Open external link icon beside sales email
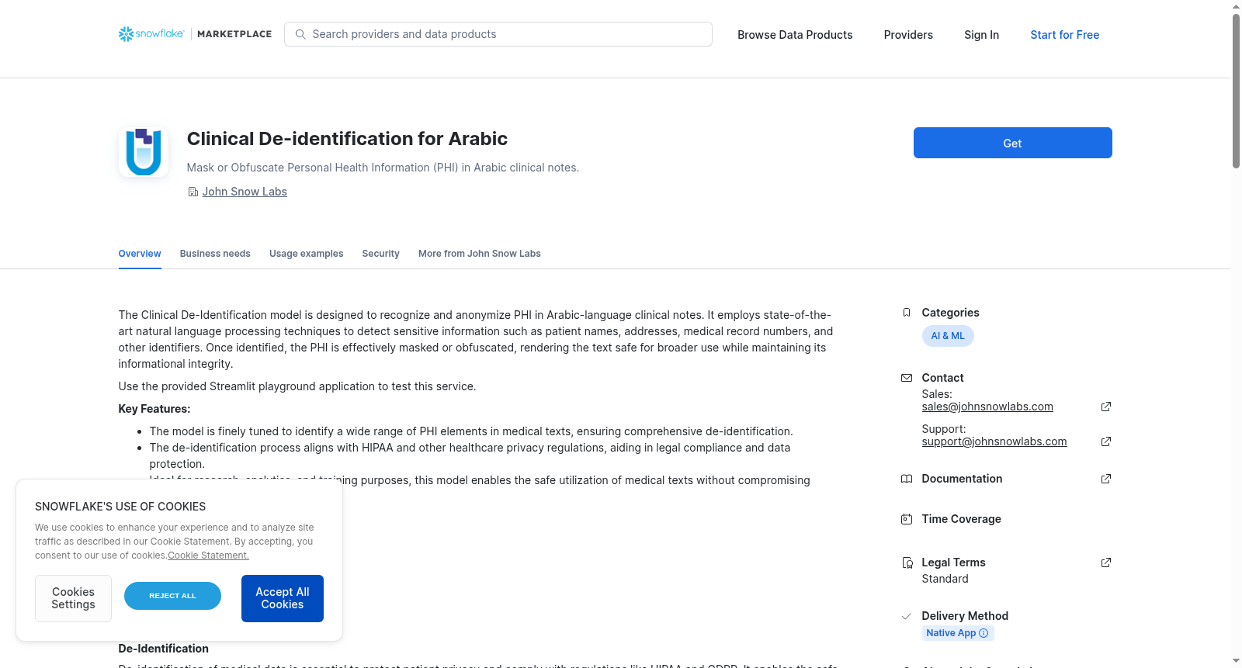1242x668 pixels. click(1106, 407)
